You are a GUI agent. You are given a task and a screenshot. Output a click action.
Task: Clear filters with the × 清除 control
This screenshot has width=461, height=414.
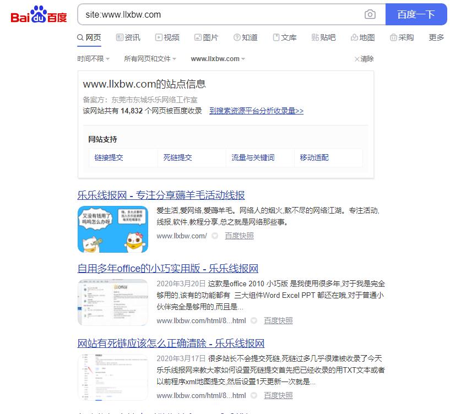coord(363,59)
